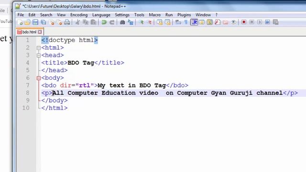The height and width of the screenshot is (172, 306).
Task: Open the Document Map icon
Action: tap(209, 22)
